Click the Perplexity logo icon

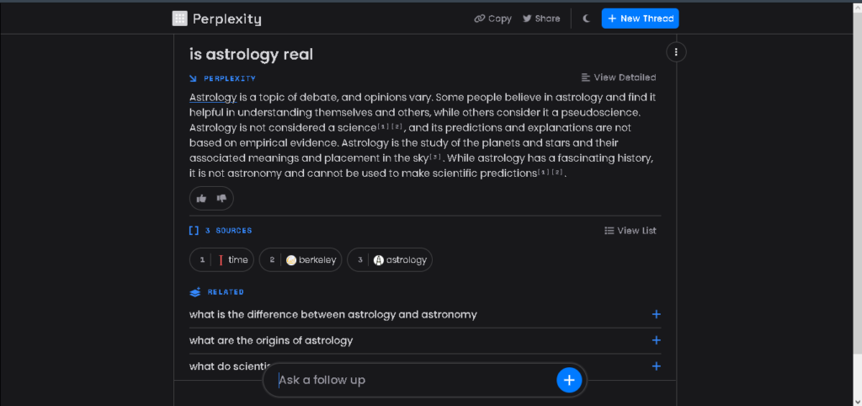click(180, 19)
